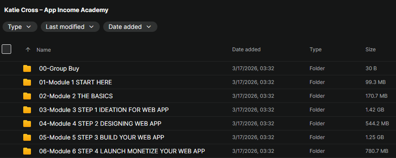396x158 pixels.
Task: Click the sort direction arrow beside Name
Action: (x=28, y=50)
